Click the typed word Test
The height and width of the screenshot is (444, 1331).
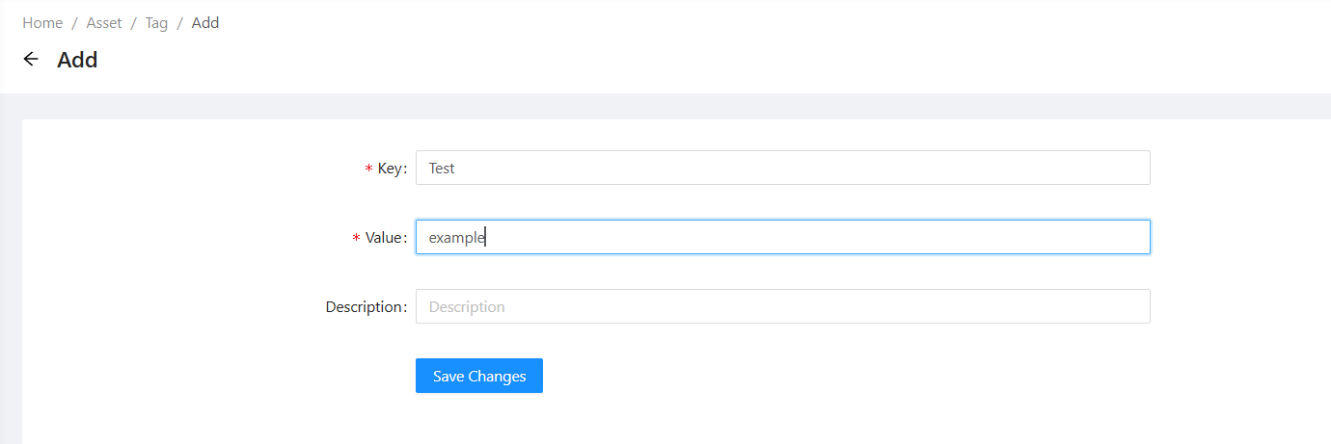click(442, 169)
